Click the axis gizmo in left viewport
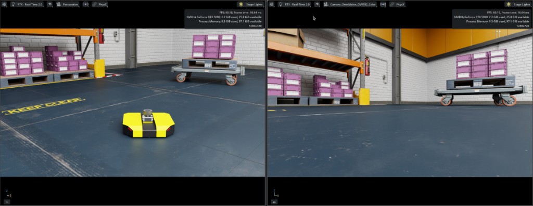This screenshot has width=533, height=206. point(9,193)
